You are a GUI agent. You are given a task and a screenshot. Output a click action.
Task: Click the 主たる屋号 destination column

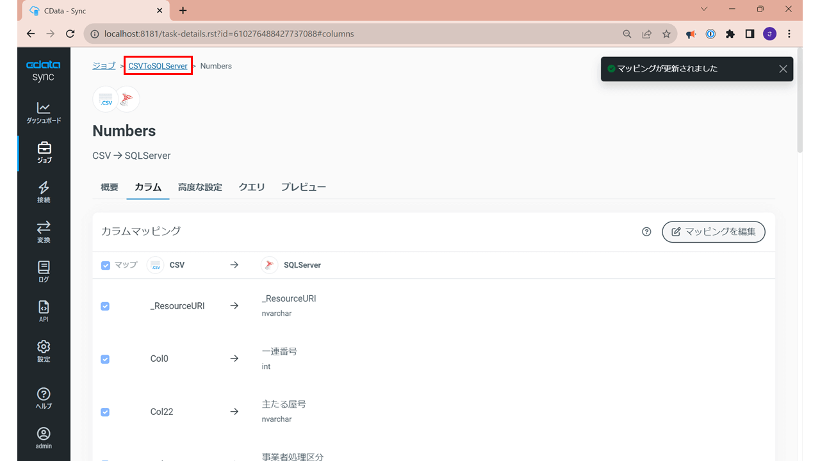(284, 404)
